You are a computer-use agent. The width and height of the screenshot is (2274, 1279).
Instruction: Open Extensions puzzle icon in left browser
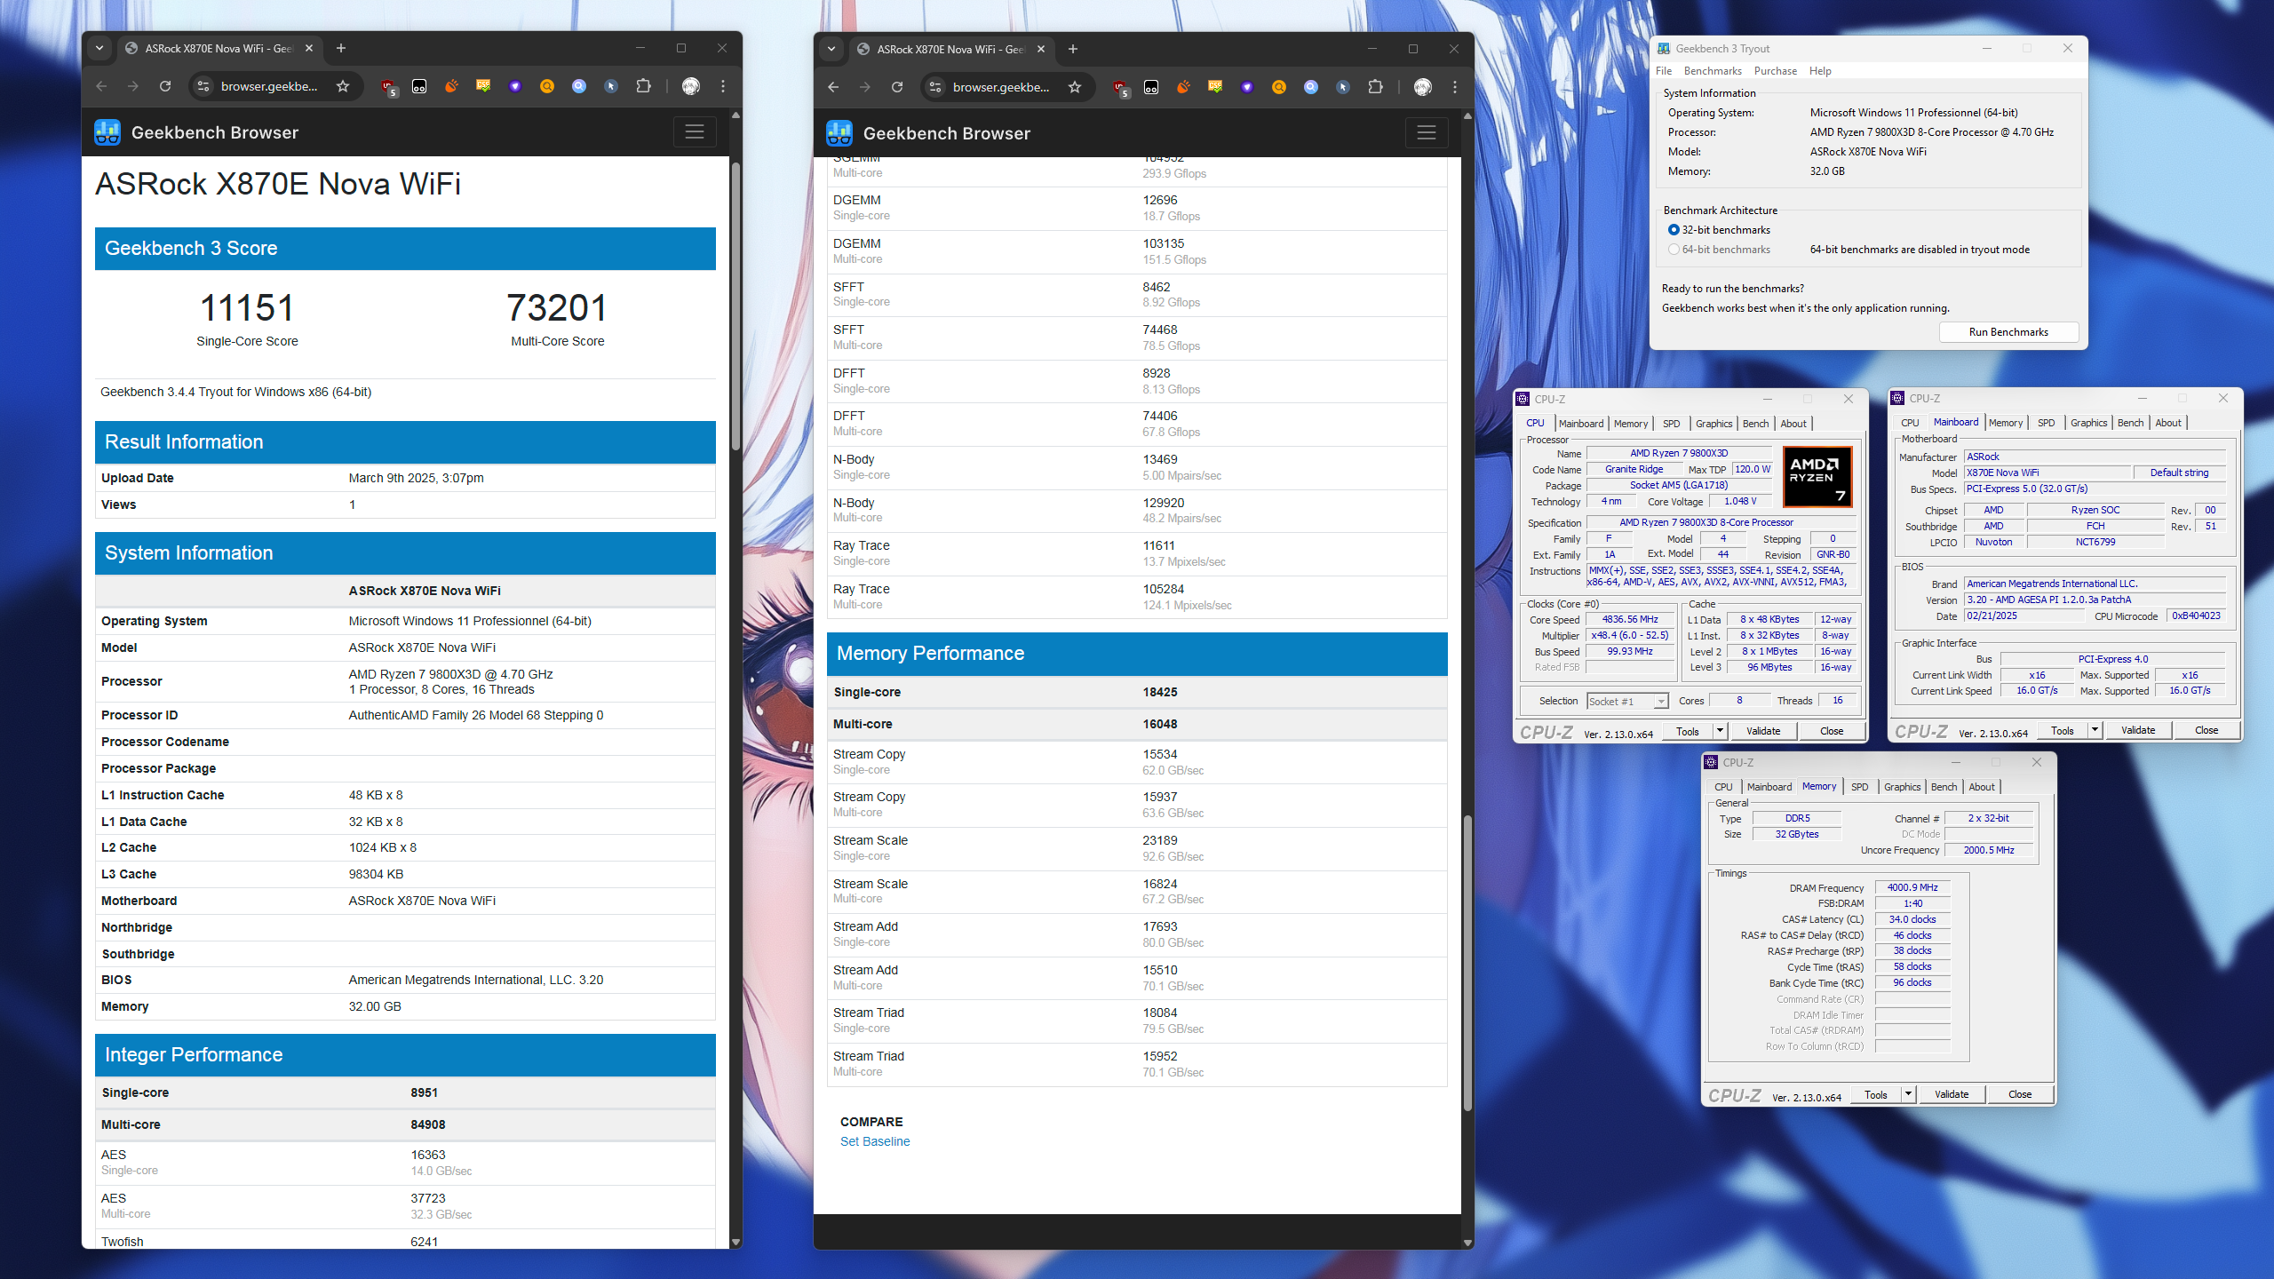tap(643, 86)
